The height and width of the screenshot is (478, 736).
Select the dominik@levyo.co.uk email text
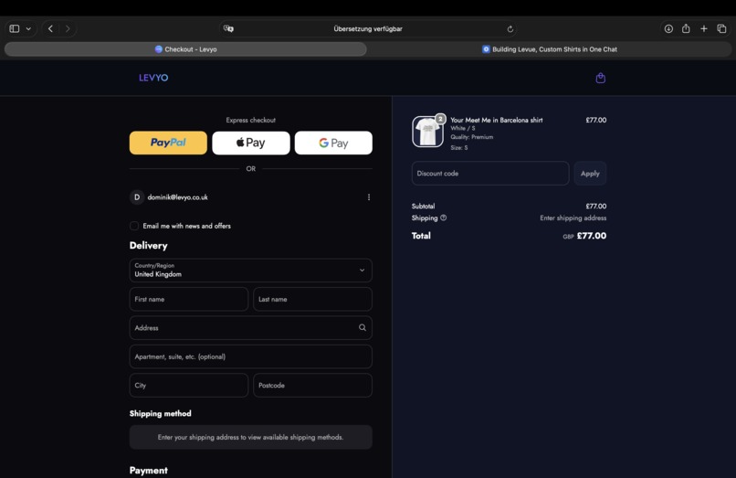point(177,197)
